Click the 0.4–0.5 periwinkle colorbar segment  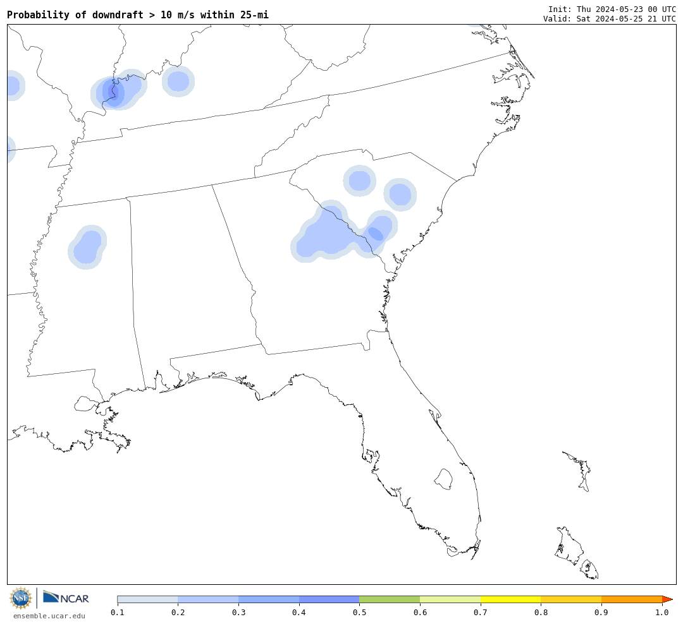[329, 599]
